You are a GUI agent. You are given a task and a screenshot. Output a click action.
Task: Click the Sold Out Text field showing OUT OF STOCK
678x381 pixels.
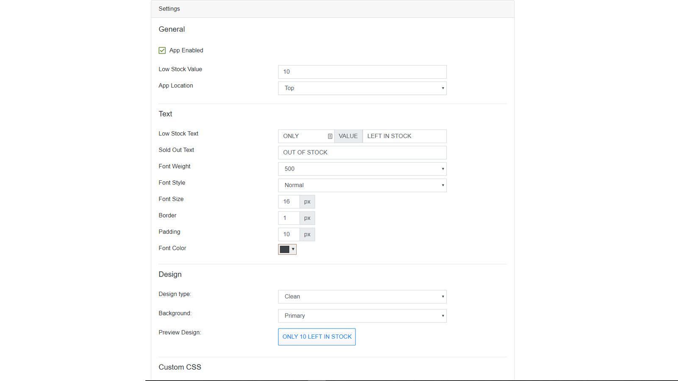click(x=362, y=152)
